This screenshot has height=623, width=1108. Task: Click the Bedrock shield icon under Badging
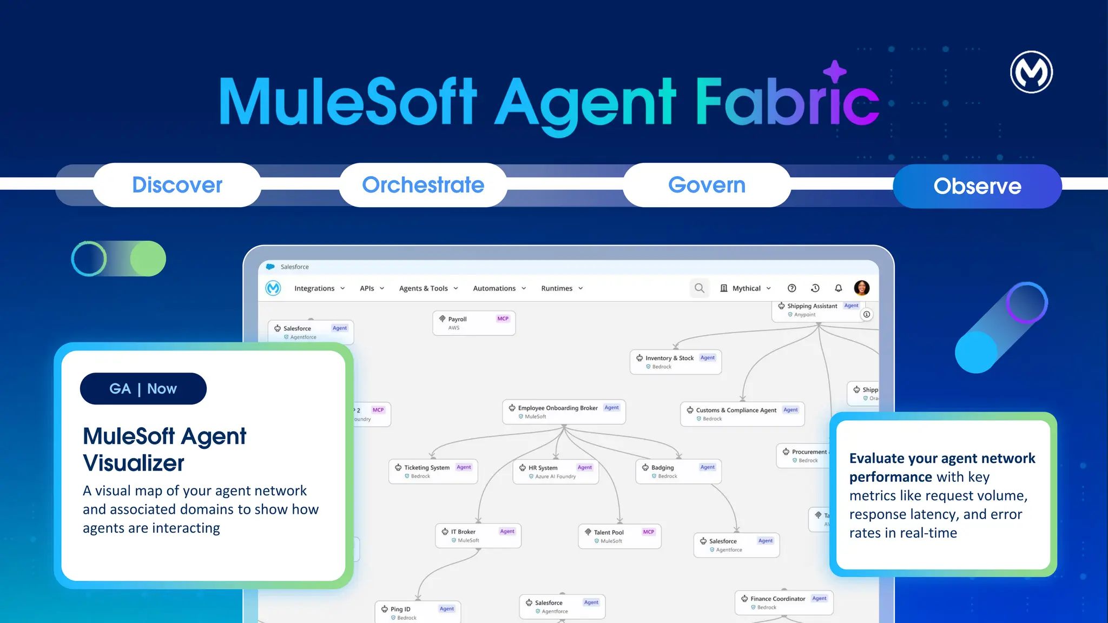coord(654,476)
